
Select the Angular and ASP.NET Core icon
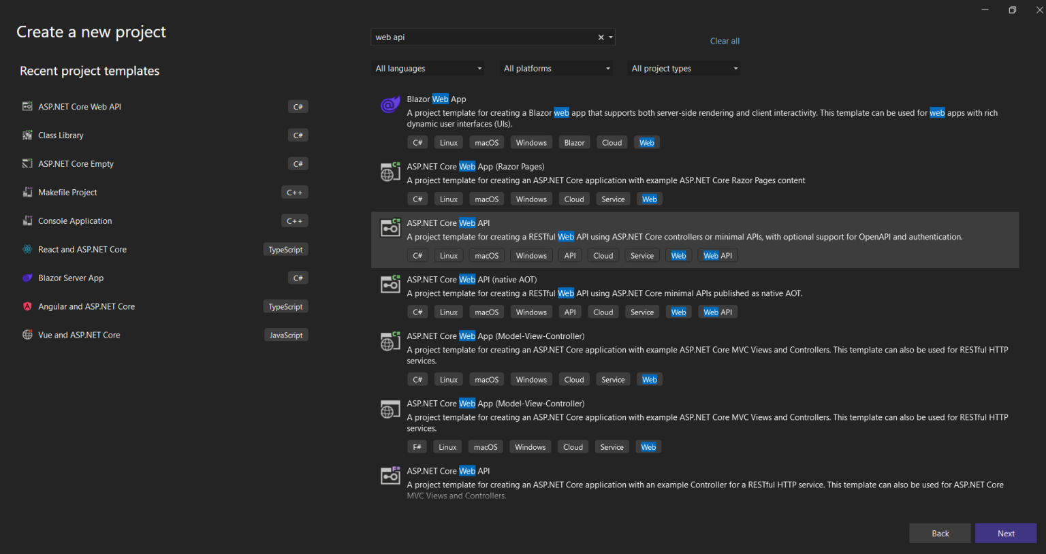(x=27, y=306)
